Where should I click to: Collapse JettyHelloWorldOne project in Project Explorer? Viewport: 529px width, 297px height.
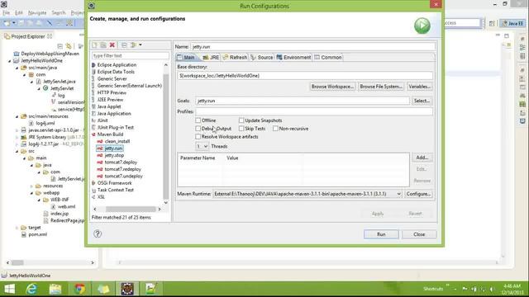[x=9, y=61]
